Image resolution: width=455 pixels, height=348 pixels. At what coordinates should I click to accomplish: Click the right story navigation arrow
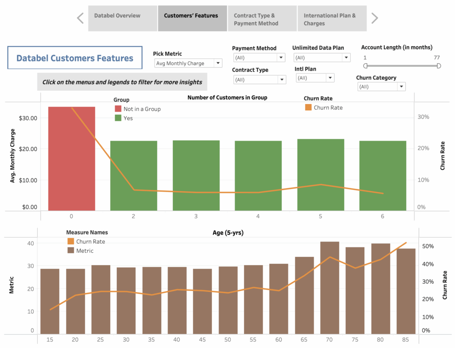pos(375,18)
